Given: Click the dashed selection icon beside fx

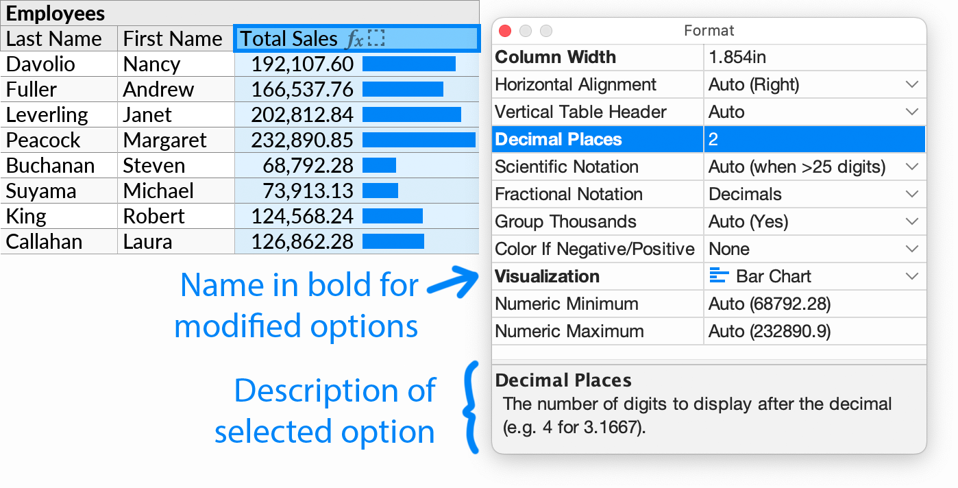Looking at the screenshot, I should (375, 39).
